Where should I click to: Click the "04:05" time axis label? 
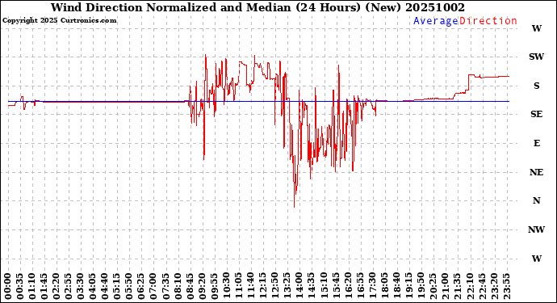tap(93, 286)
